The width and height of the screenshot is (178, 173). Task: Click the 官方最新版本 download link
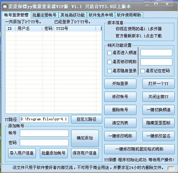coord(138,36)
